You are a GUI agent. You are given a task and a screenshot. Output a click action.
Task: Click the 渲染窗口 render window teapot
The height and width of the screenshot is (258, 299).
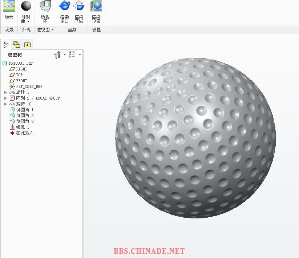pyautogui.click(x=64, y=5)
